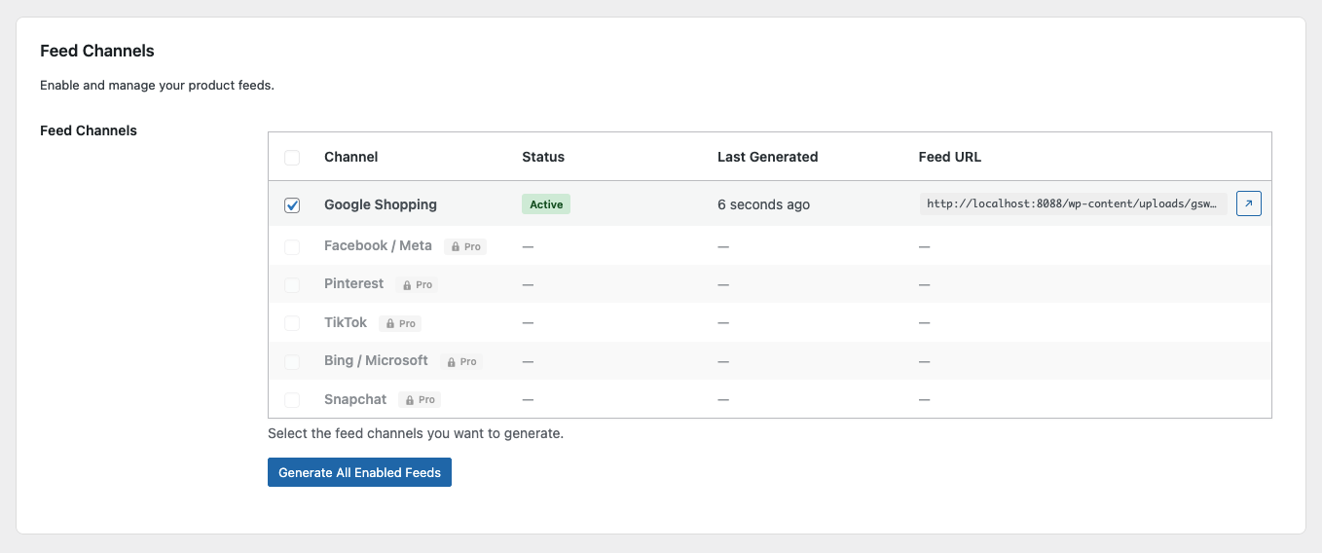
Task: Click the Status column header
Action: pos(543,157)
